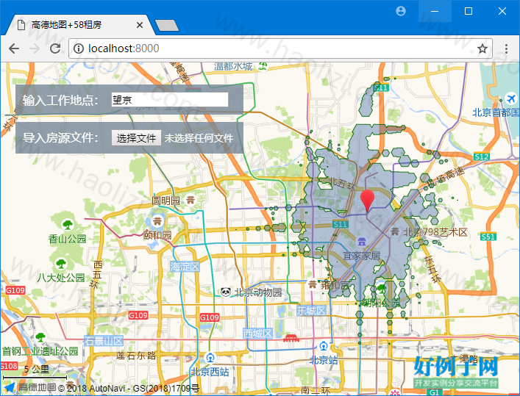The height and width of the screenshot is (396, 520).
Task: Close the browser window
Action: [502, 11]
